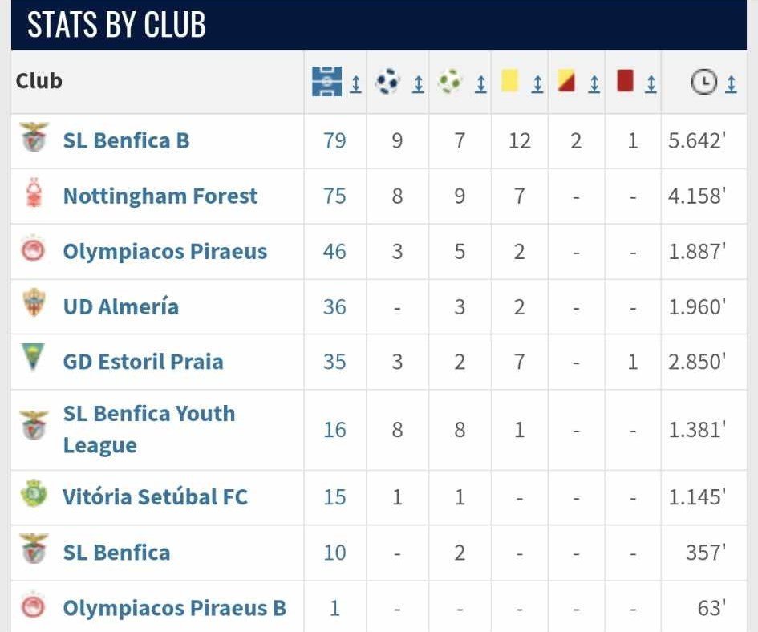Sort by second yellow card icon
This screenshot has height=632, width=758.
(566, 80)
